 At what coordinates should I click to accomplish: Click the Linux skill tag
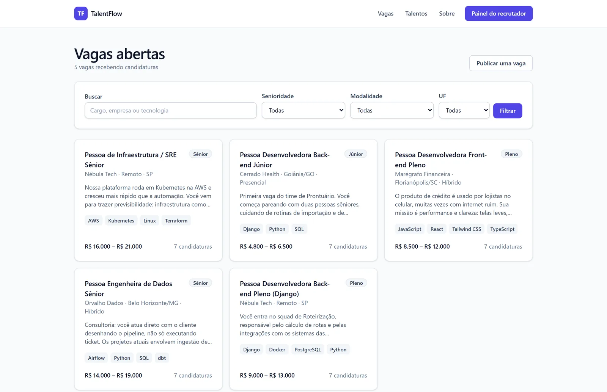(149, 221)
